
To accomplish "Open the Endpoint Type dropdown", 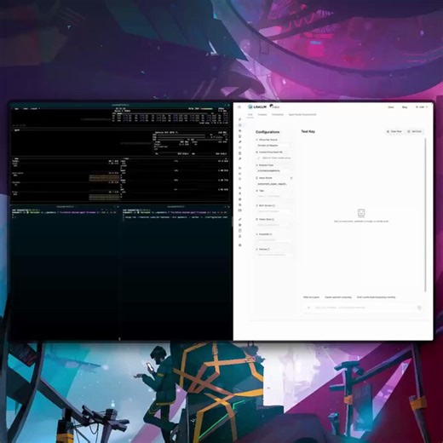I will pos(274,171).
